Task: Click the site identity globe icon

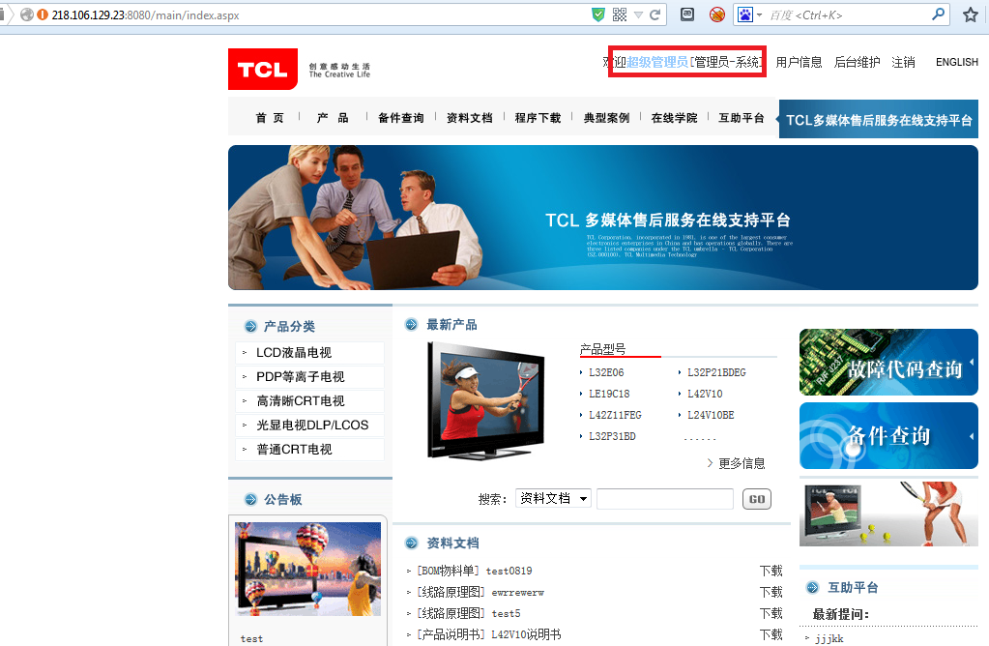Action: [x=26, y=15]
